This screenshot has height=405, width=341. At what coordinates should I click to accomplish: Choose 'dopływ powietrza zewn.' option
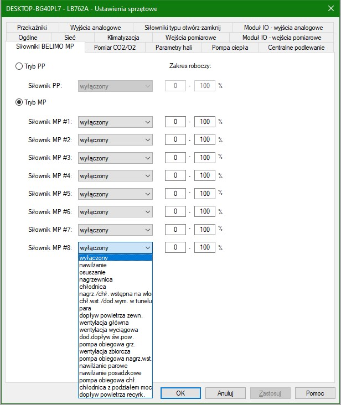pyautogui.click(x=115, y=315)
